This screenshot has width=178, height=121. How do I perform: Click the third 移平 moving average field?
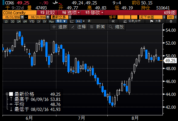tap(134, 17)
